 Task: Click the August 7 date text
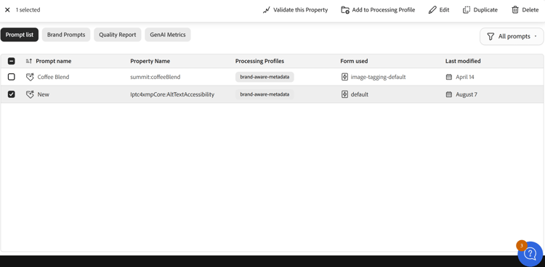pyautogui.click(x=467, y=94)
